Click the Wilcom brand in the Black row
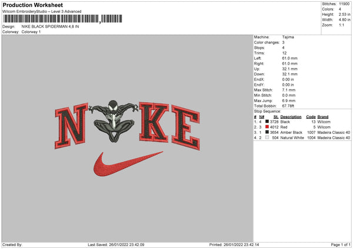The width and height of the screenshot is (353, 249). tap(324, 122)
